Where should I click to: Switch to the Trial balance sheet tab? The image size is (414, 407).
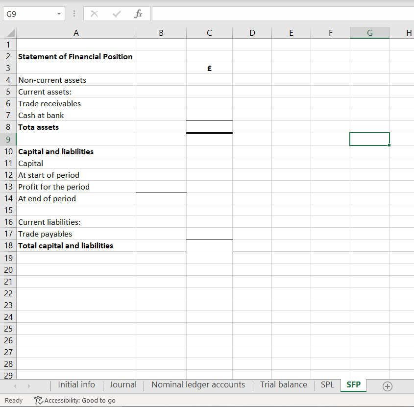(284, 385)
